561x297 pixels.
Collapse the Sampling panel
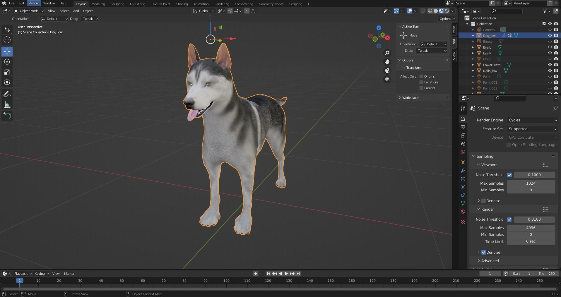485,156
